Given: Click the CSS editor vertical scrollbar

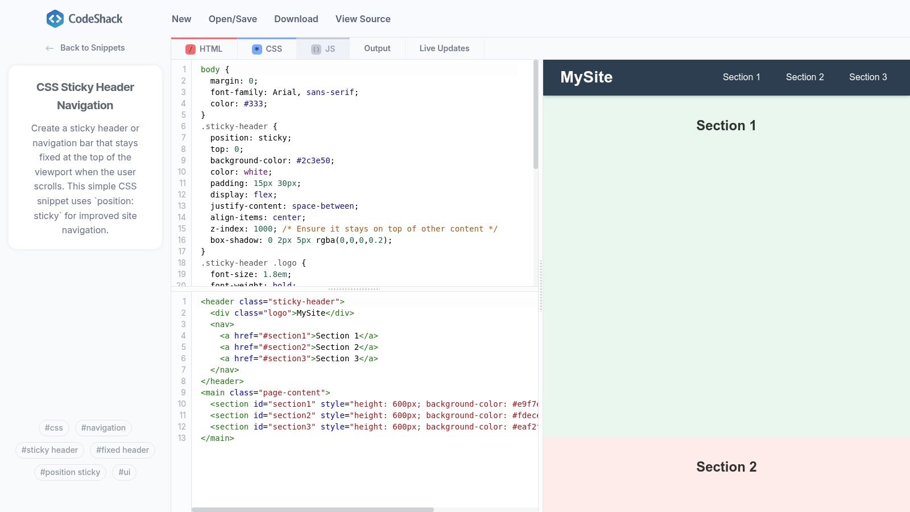Looking at the screenshot, I should click(536, 115).
